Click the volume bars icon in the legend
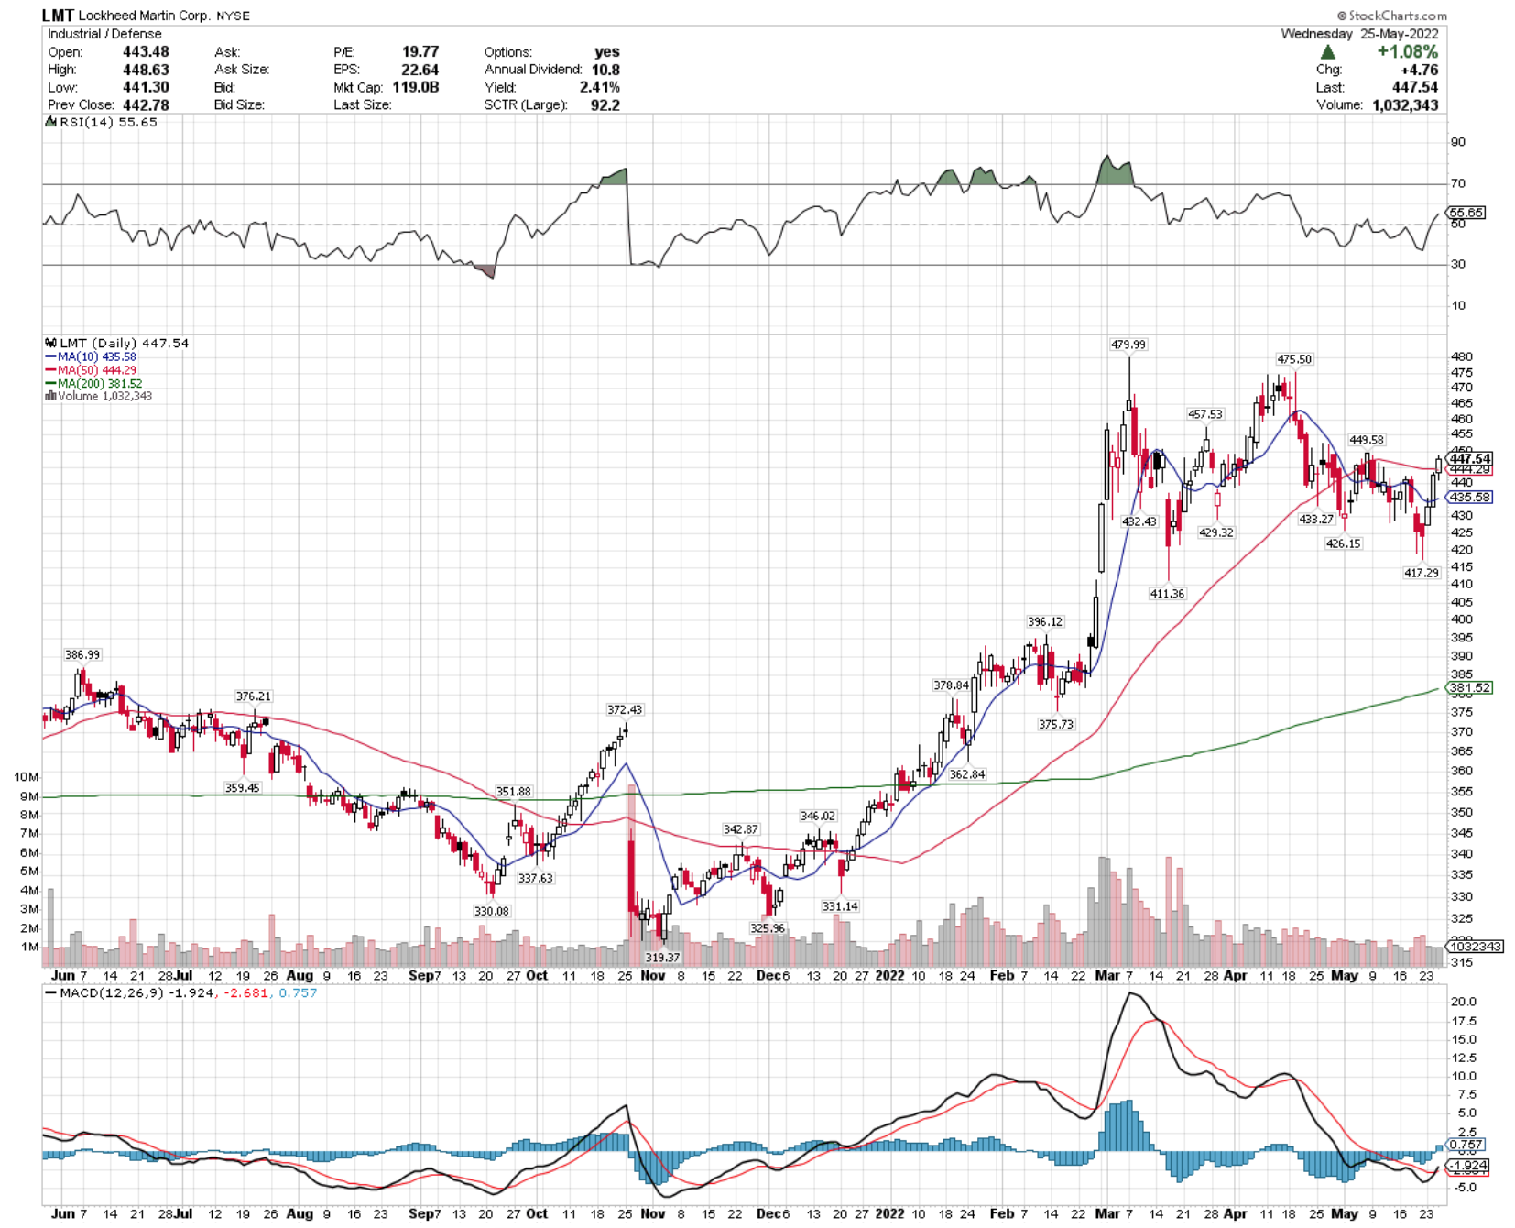This screenshot has height=1228, width=1515. tap(50, 396)
